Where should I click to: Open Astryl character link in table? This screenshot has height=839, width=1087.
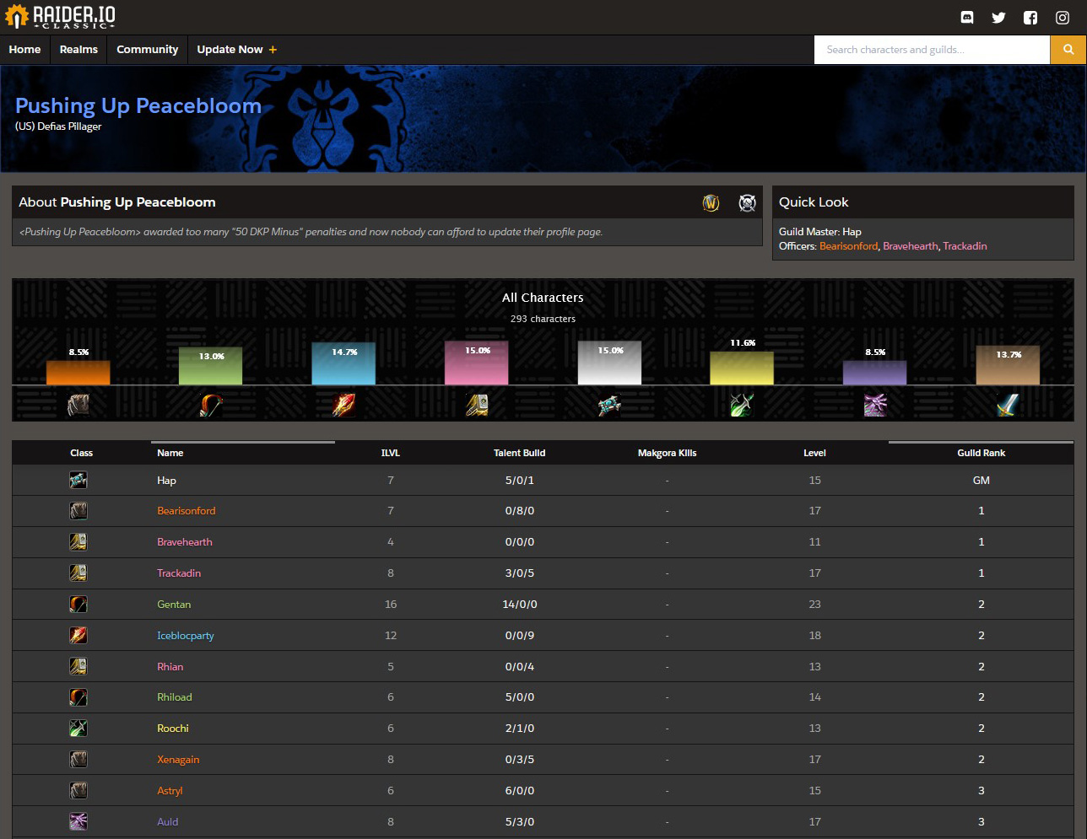[x=170, y=791]
